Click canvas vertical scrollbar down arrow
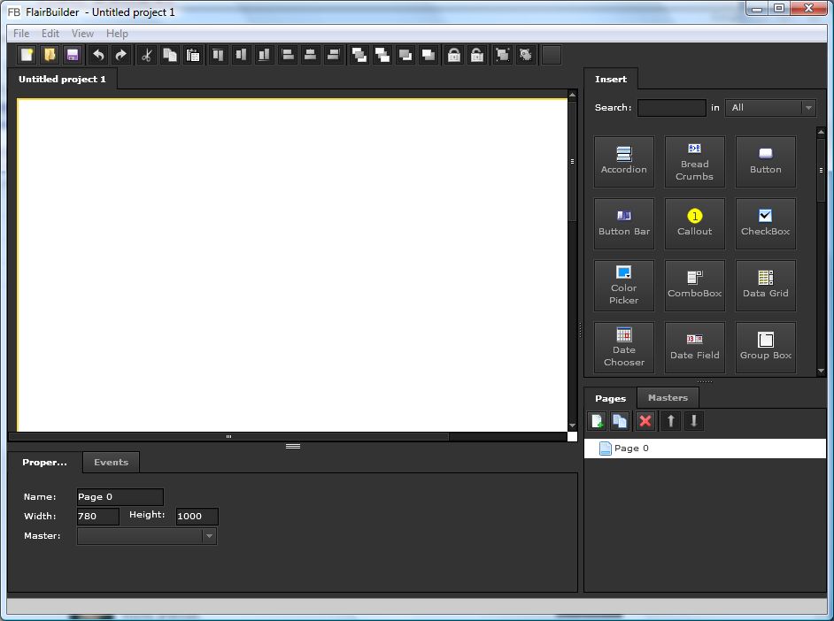Viewport: 834px width, 621px height. [x=572, y=425]
